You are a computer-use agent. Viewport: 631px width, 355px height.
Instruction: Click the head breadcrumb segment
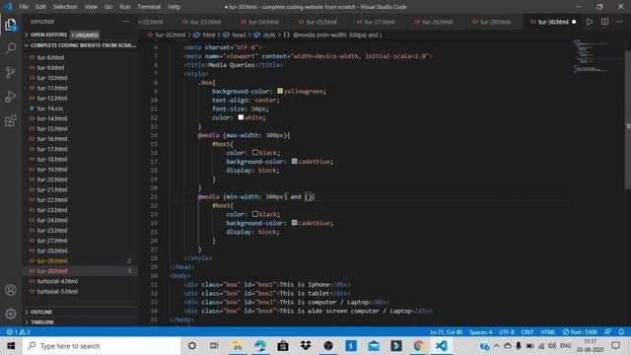point(239,35)
